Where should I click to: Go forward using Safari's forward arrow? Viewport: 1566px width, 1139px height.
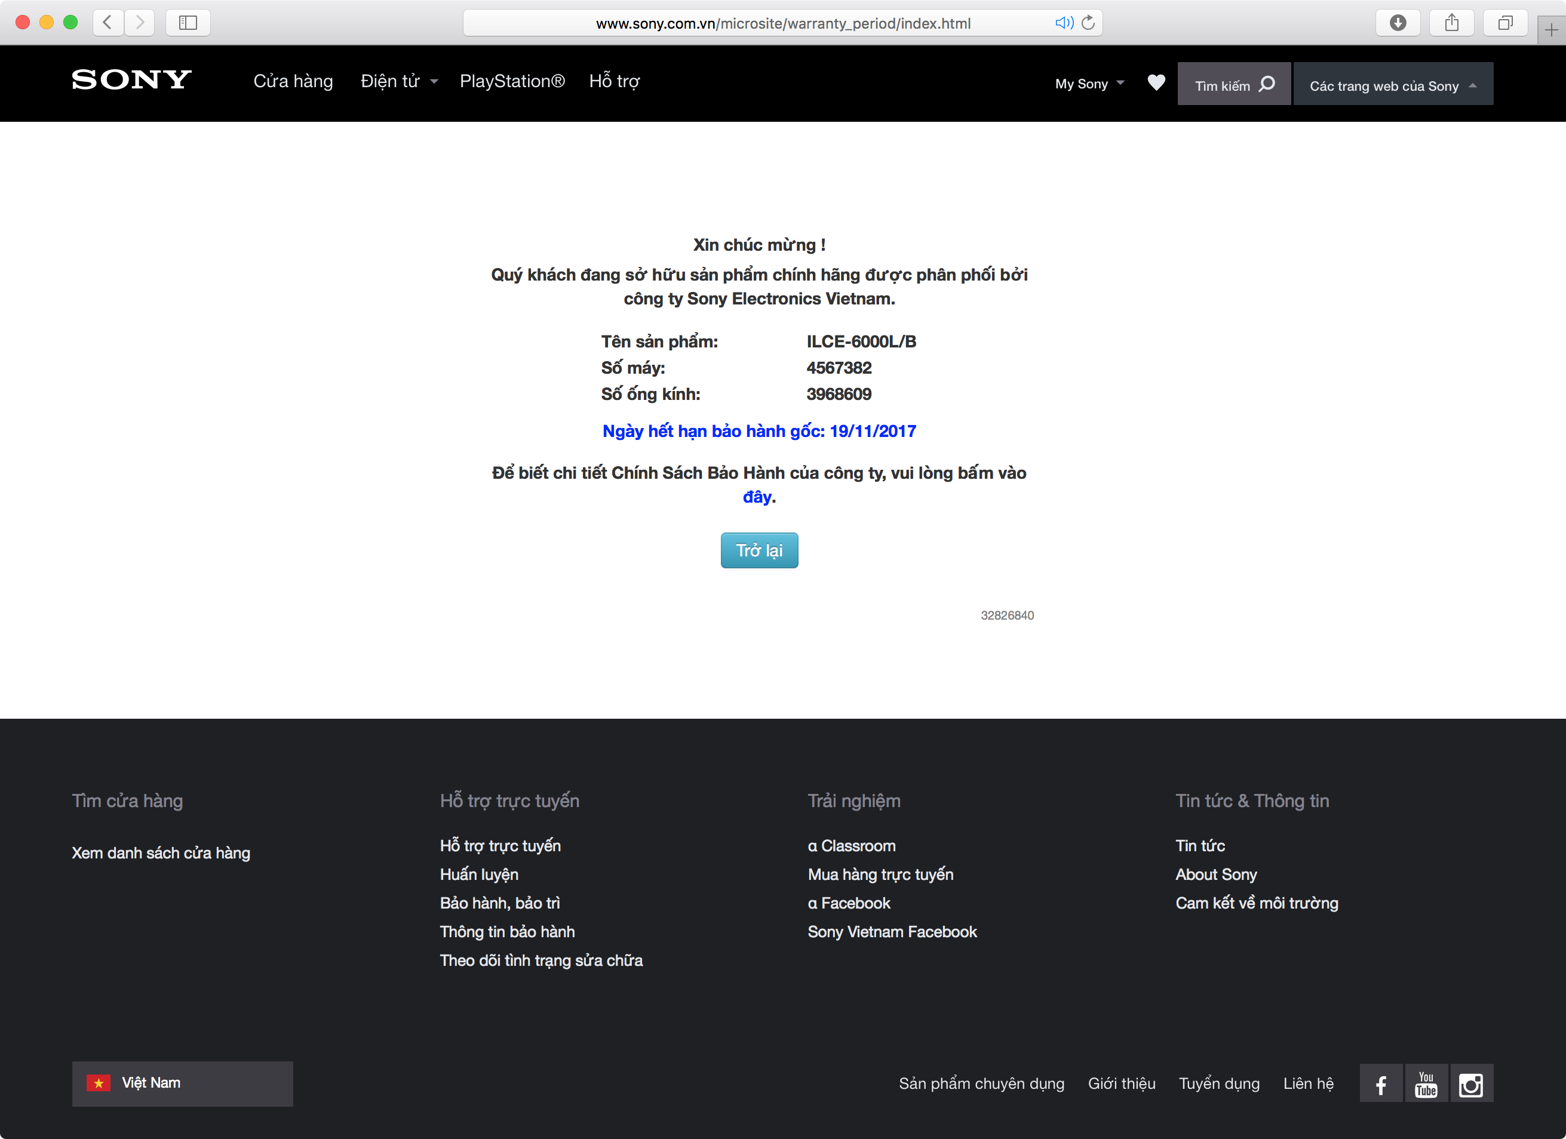[x=140, y=23]
